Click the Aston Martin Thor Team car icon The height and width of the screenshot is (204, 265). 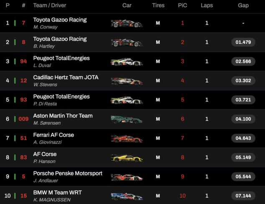tap(127, 119)
